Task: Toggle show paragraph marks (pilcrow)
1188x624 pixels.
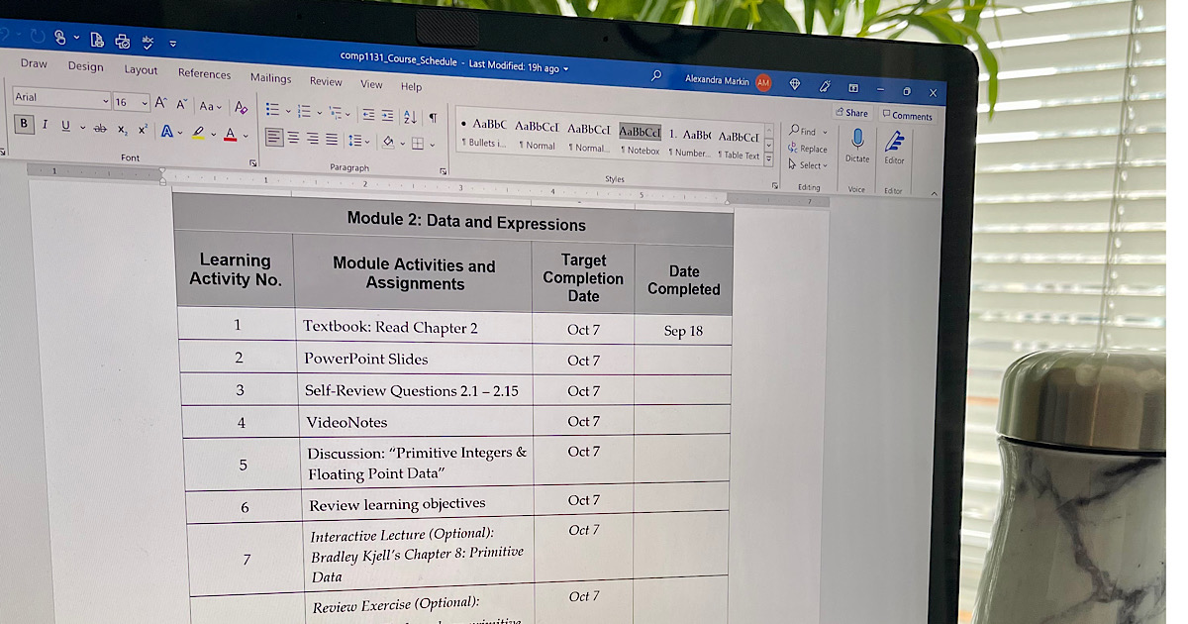Action: [x=432, y=117]
